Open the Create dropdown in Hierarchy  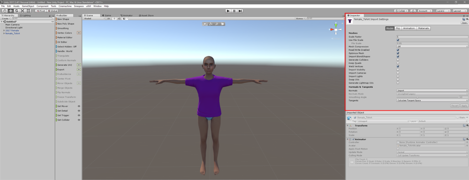pos(6,18)
